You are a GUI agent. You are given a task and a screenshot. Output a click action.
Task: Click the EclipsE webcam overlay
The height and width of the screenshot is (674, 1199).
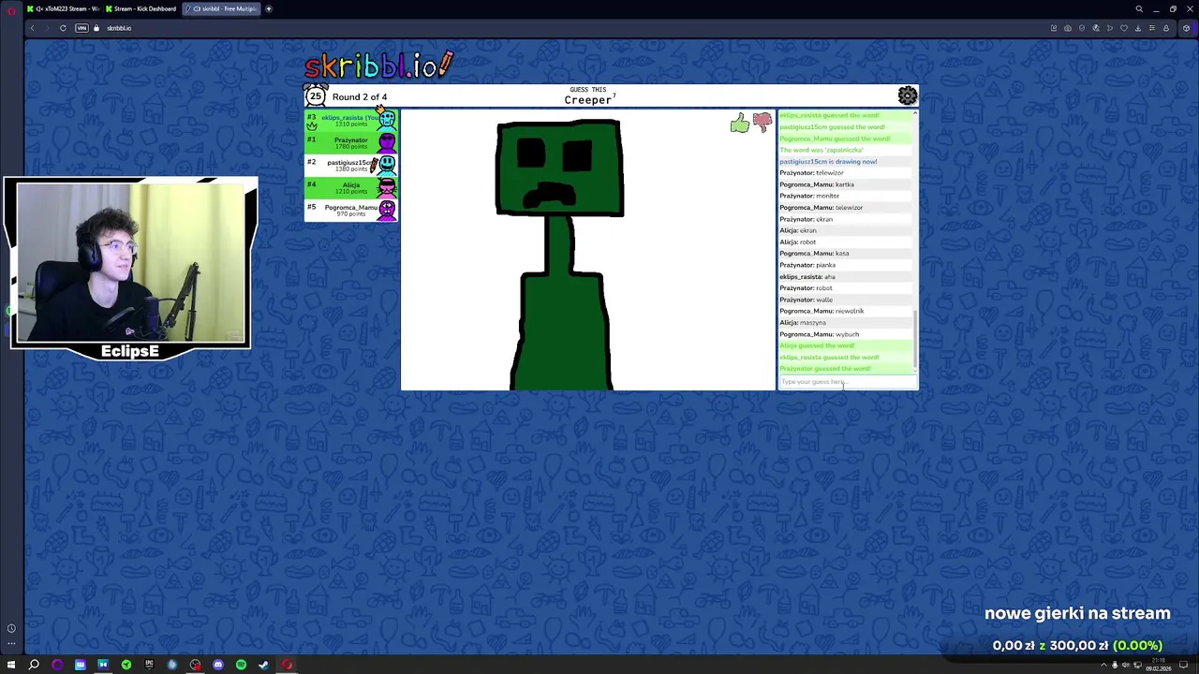(x=130, y=269)
